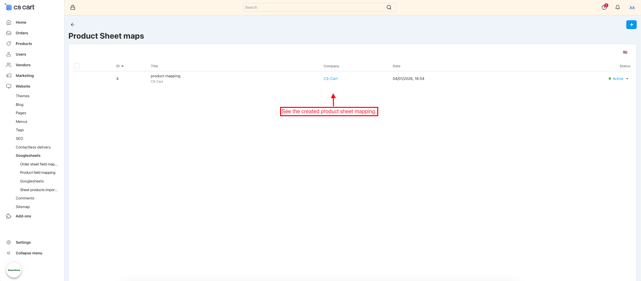Open the Orders menu

(x=22, y=33)
